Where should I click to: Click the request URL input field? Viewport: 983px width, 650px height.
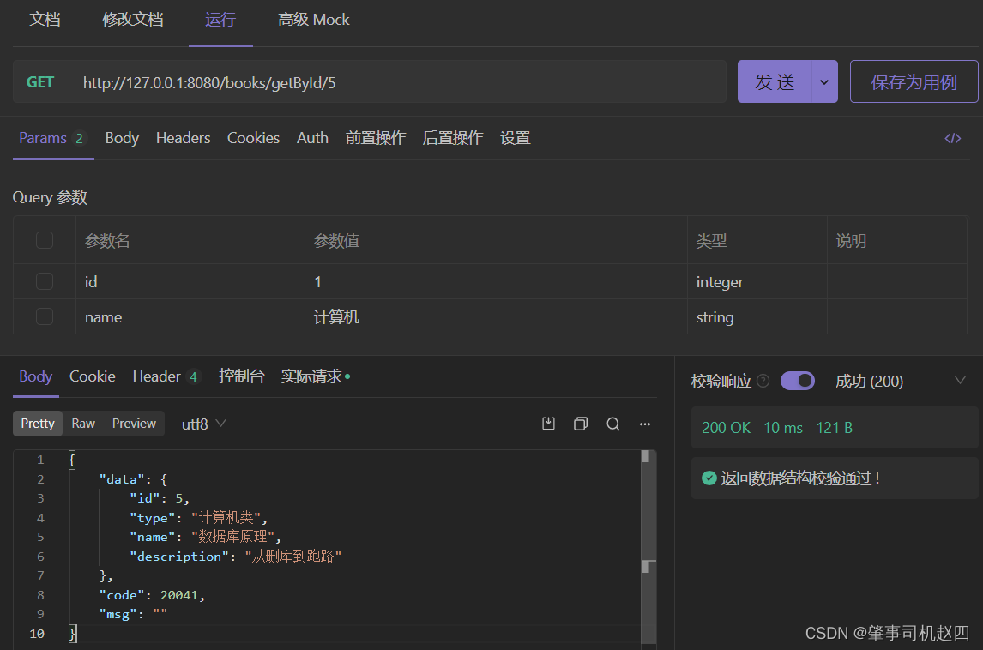point(395,82)
